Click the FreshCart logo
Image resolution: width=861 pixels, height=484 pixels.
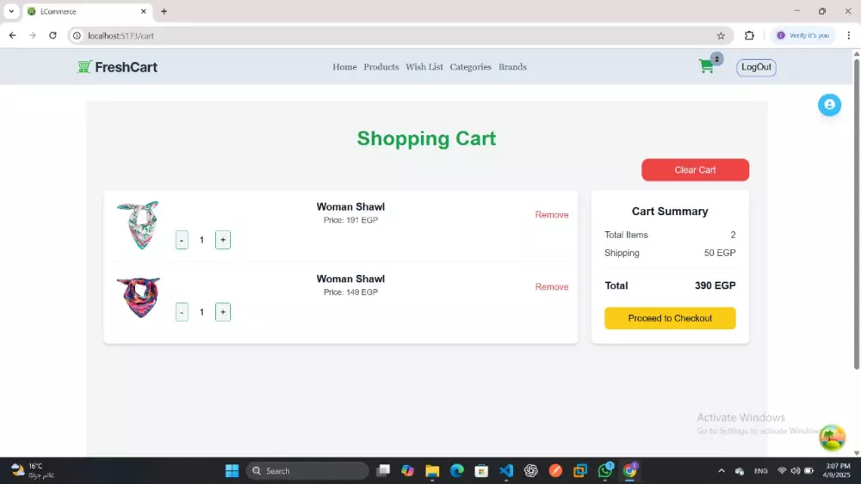point(117,67)
